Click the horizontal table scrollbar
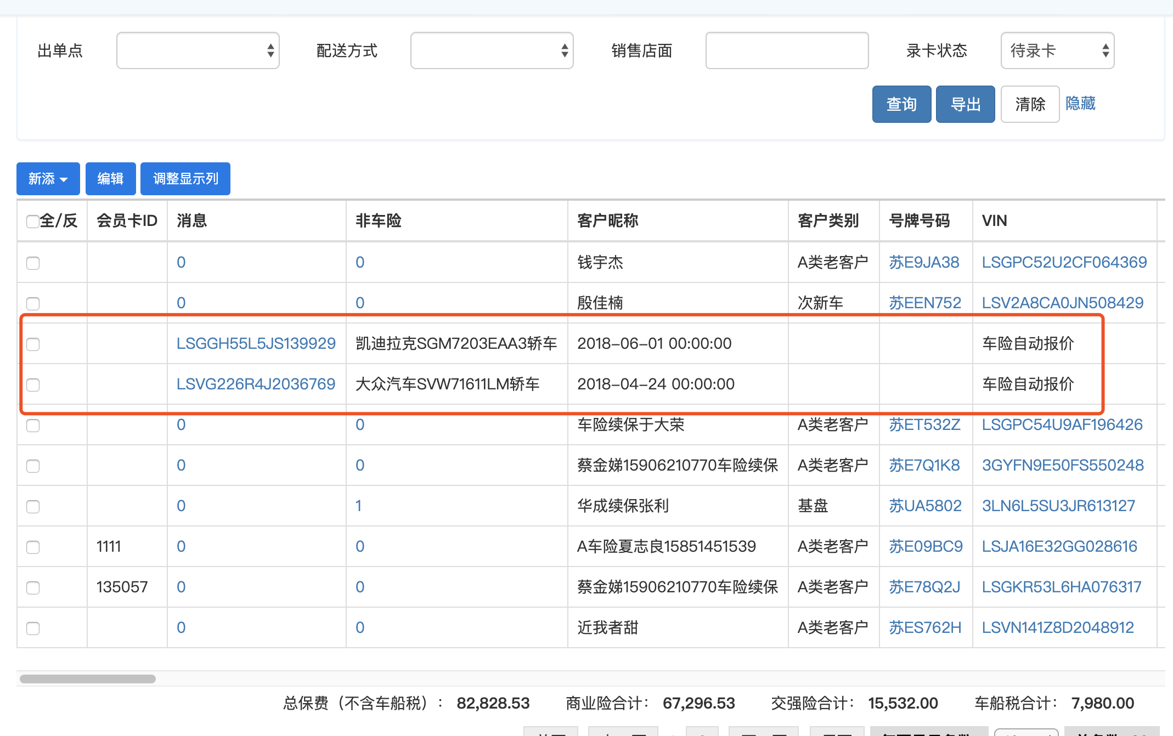 (x=88, y=679)
